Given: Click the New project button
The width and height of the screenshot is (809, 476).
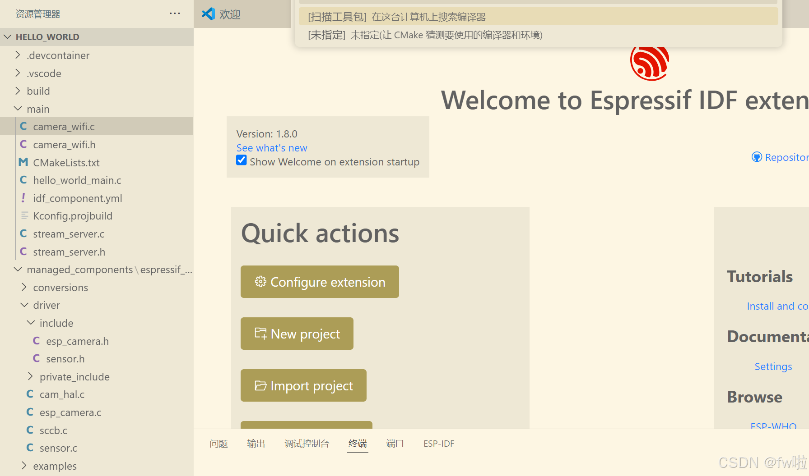Looking at the screenshot, I should pos(297,334).
